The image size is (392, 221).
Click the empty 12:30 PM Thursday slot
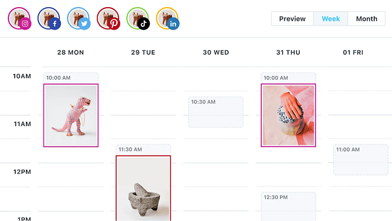(x=288, y=207)
